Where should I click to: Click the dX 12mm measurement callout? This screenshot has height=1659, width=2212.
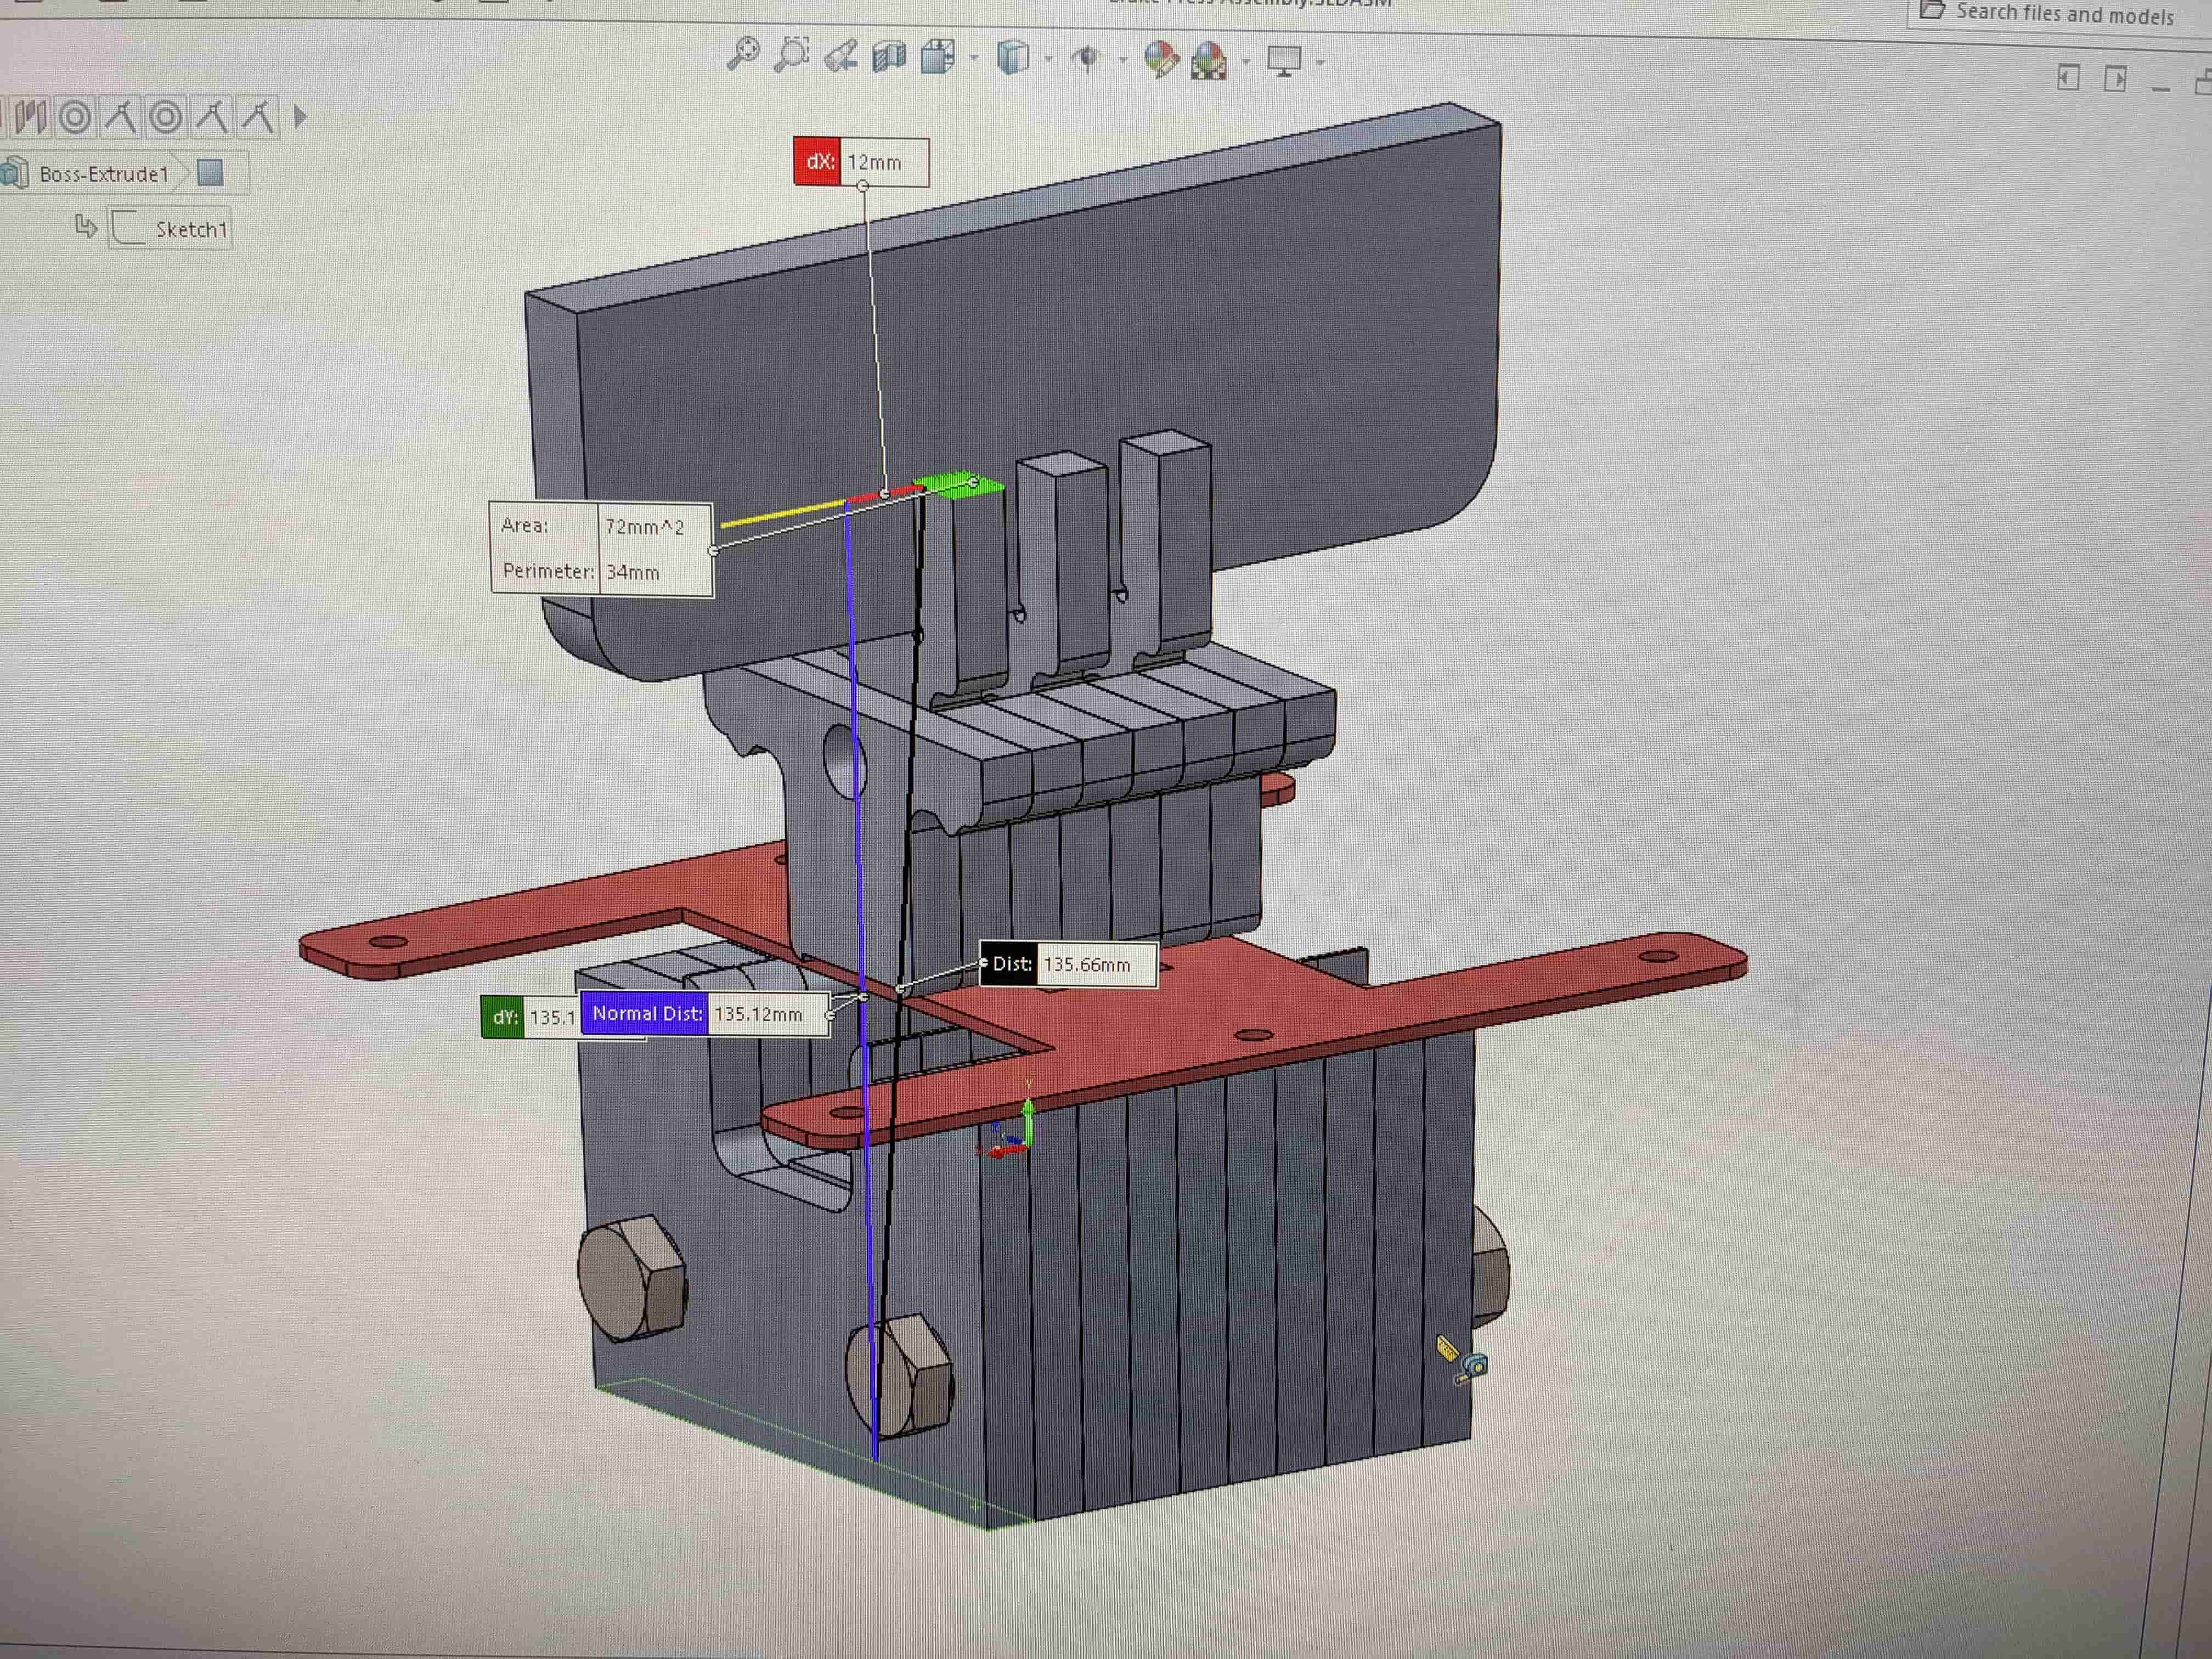(x=861, y=162)
